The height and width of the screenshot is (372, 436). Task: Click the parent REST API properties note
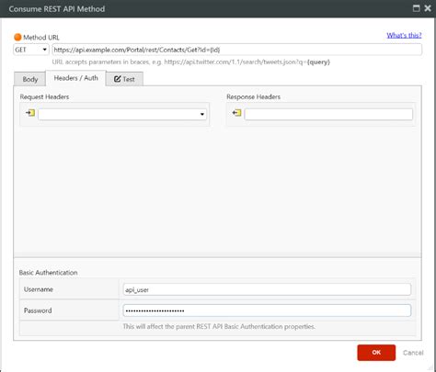[219, 326]
